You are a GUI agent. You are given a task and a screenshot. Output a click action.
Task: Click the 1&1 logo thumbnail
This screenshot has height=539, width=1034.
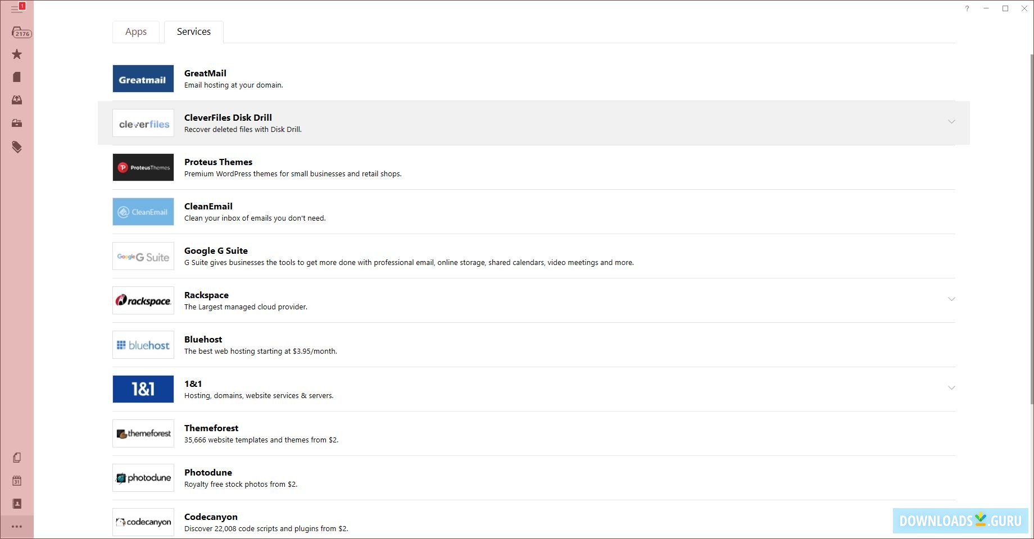click(143, 389)
